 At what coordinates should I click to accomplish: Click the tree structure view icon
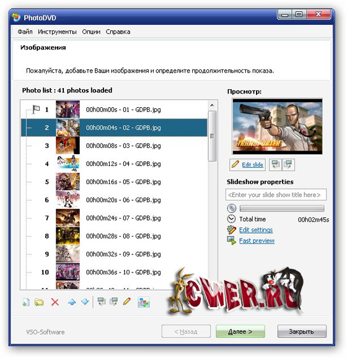coord(144,302)
